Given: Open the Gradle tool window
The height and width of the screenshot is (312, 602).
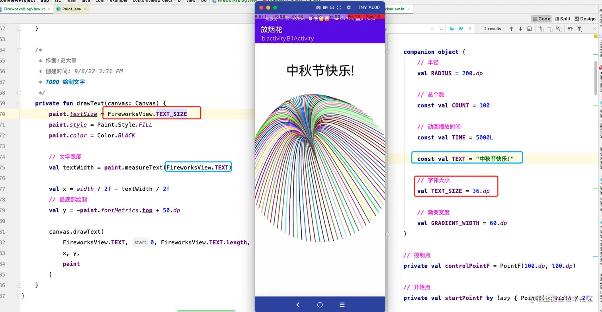Looking at the screenshot, I should tap(600, 18).
